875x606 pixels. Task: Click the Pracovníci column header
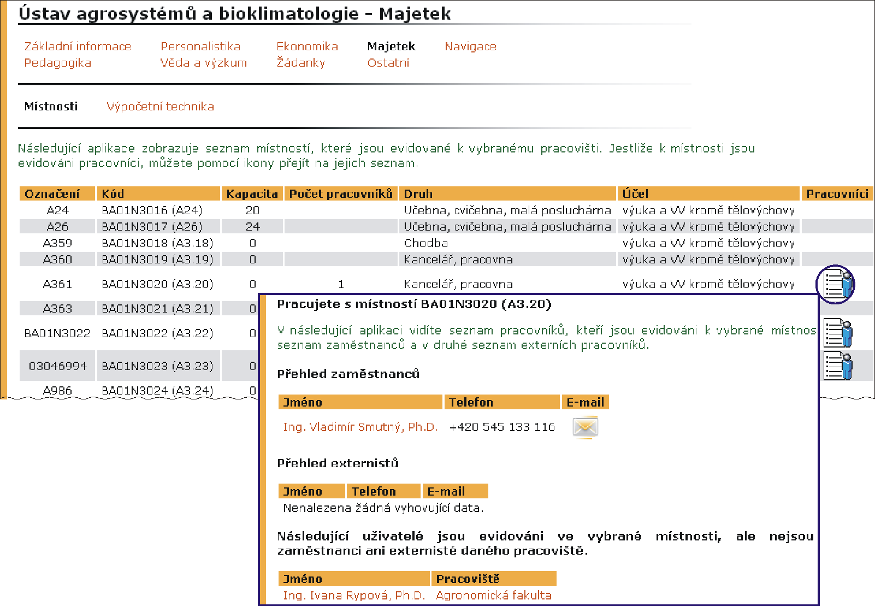837,193
